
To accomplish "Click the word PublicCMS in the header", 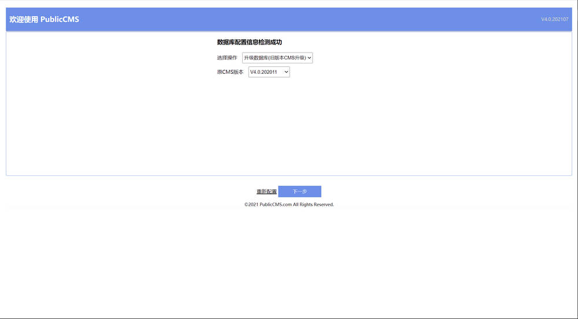I will click(x=60, y=20).
